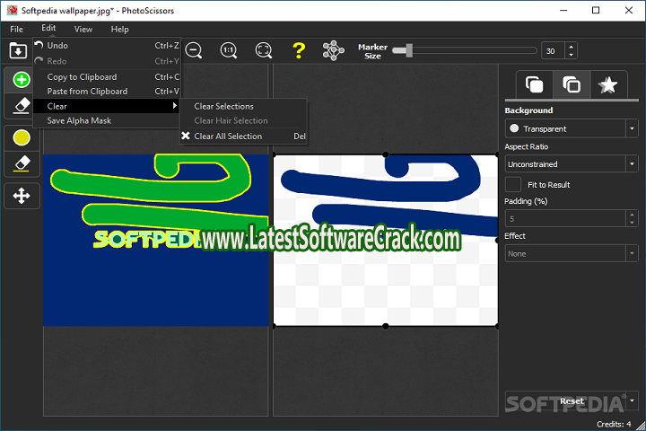Click the open image icon below File
The height and width of the screenshot is (431, 646).
point(16,51)
